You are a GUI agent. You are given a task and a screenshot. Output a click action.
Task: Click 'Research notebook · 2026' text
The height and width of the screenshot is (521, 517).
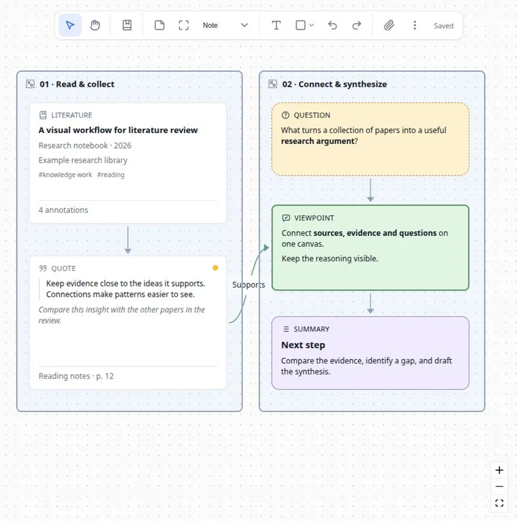(85, 146)
